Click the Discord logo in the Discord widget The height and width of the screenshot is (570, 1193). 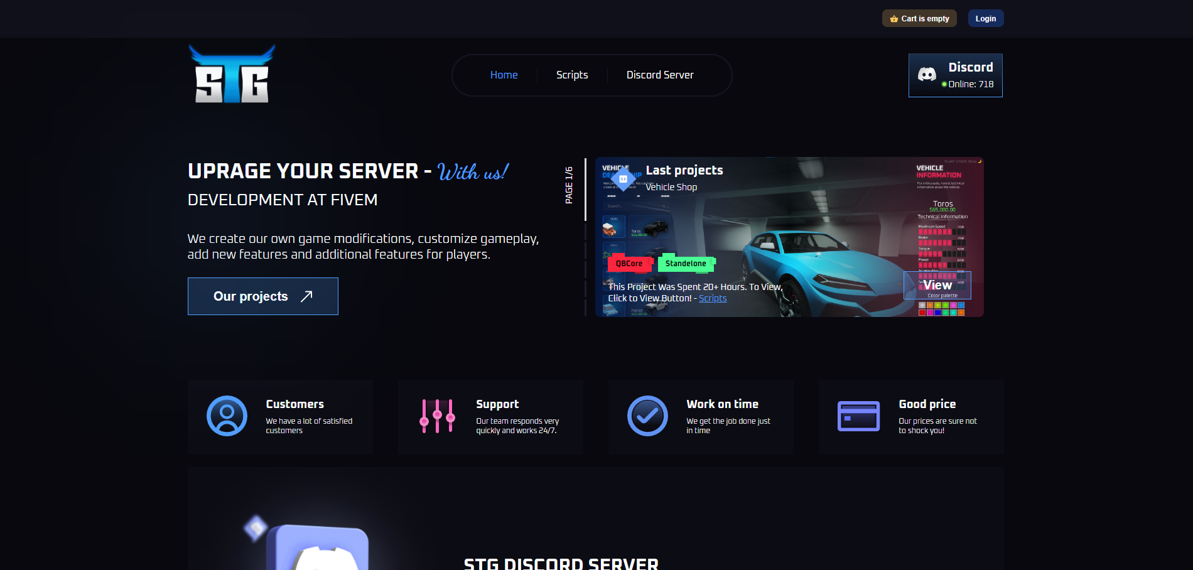click(x=927, y=75)
